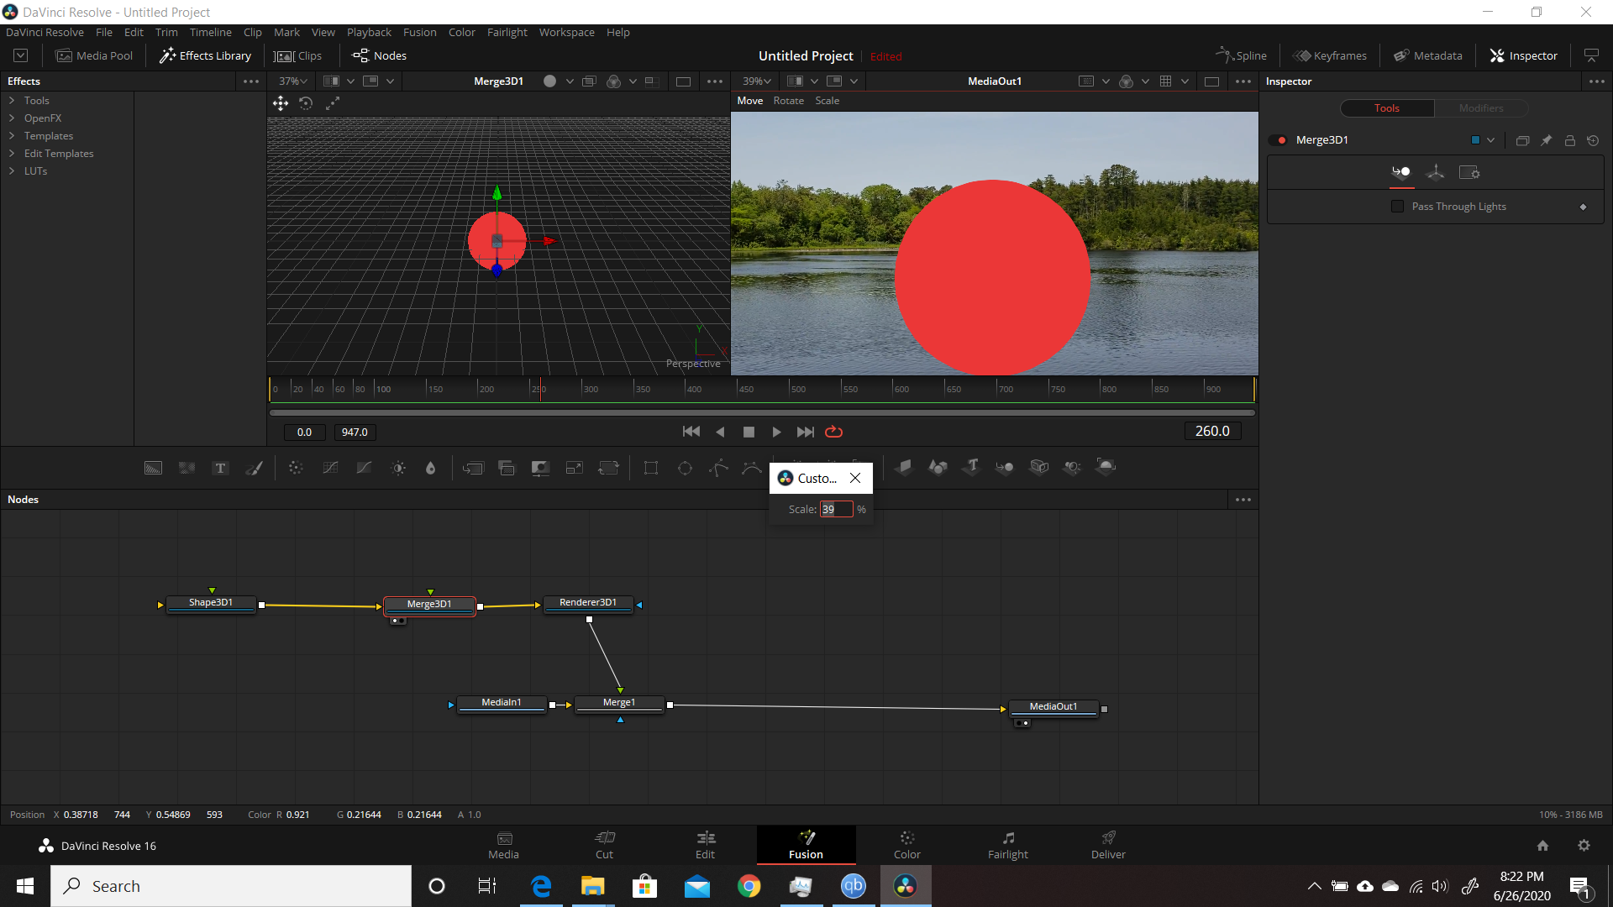Toggle the Clips panel

coord(299,55)
